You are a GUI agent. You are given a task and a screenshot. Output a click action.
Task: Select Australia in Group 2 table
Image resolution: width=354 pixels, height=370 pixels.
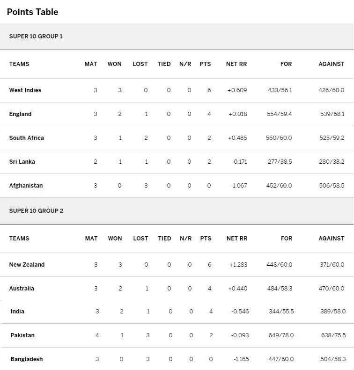[x=22, y=288]
